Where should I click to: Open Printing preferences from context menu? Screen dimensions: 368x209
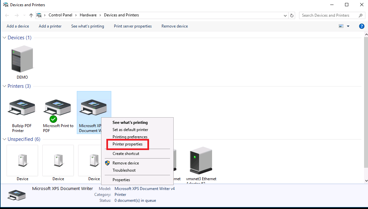point(130,137)
